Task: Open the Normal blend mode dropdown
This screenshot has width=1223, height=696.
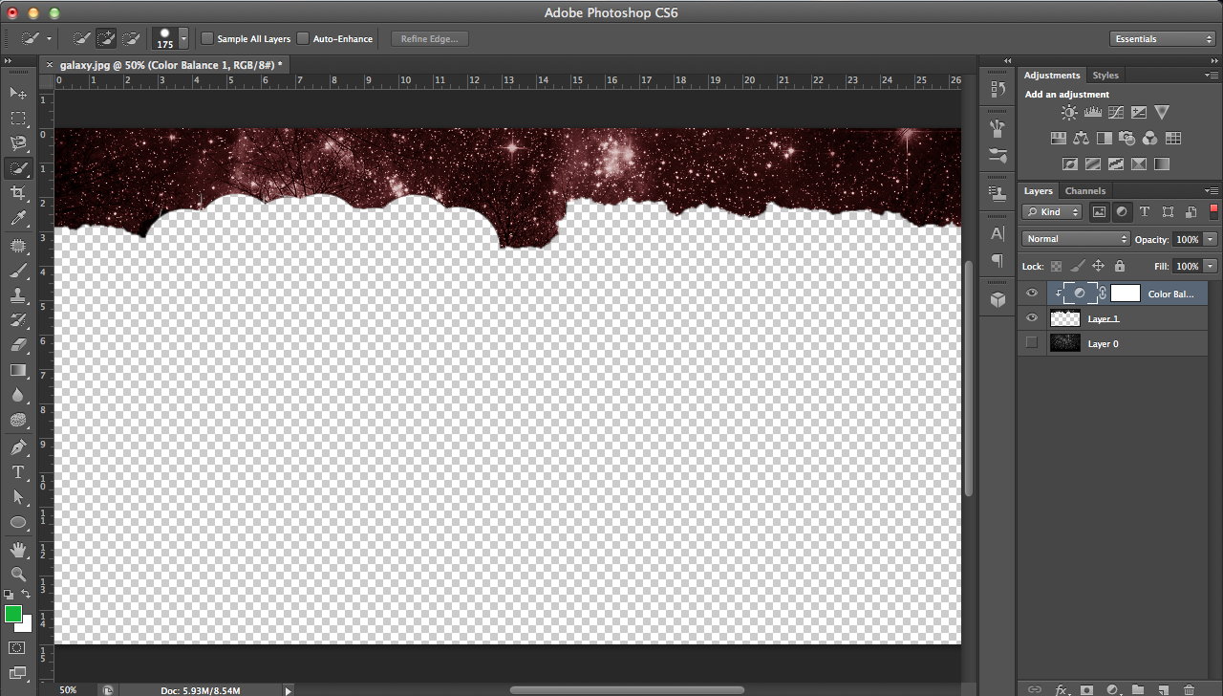Action: point(1076,239)
